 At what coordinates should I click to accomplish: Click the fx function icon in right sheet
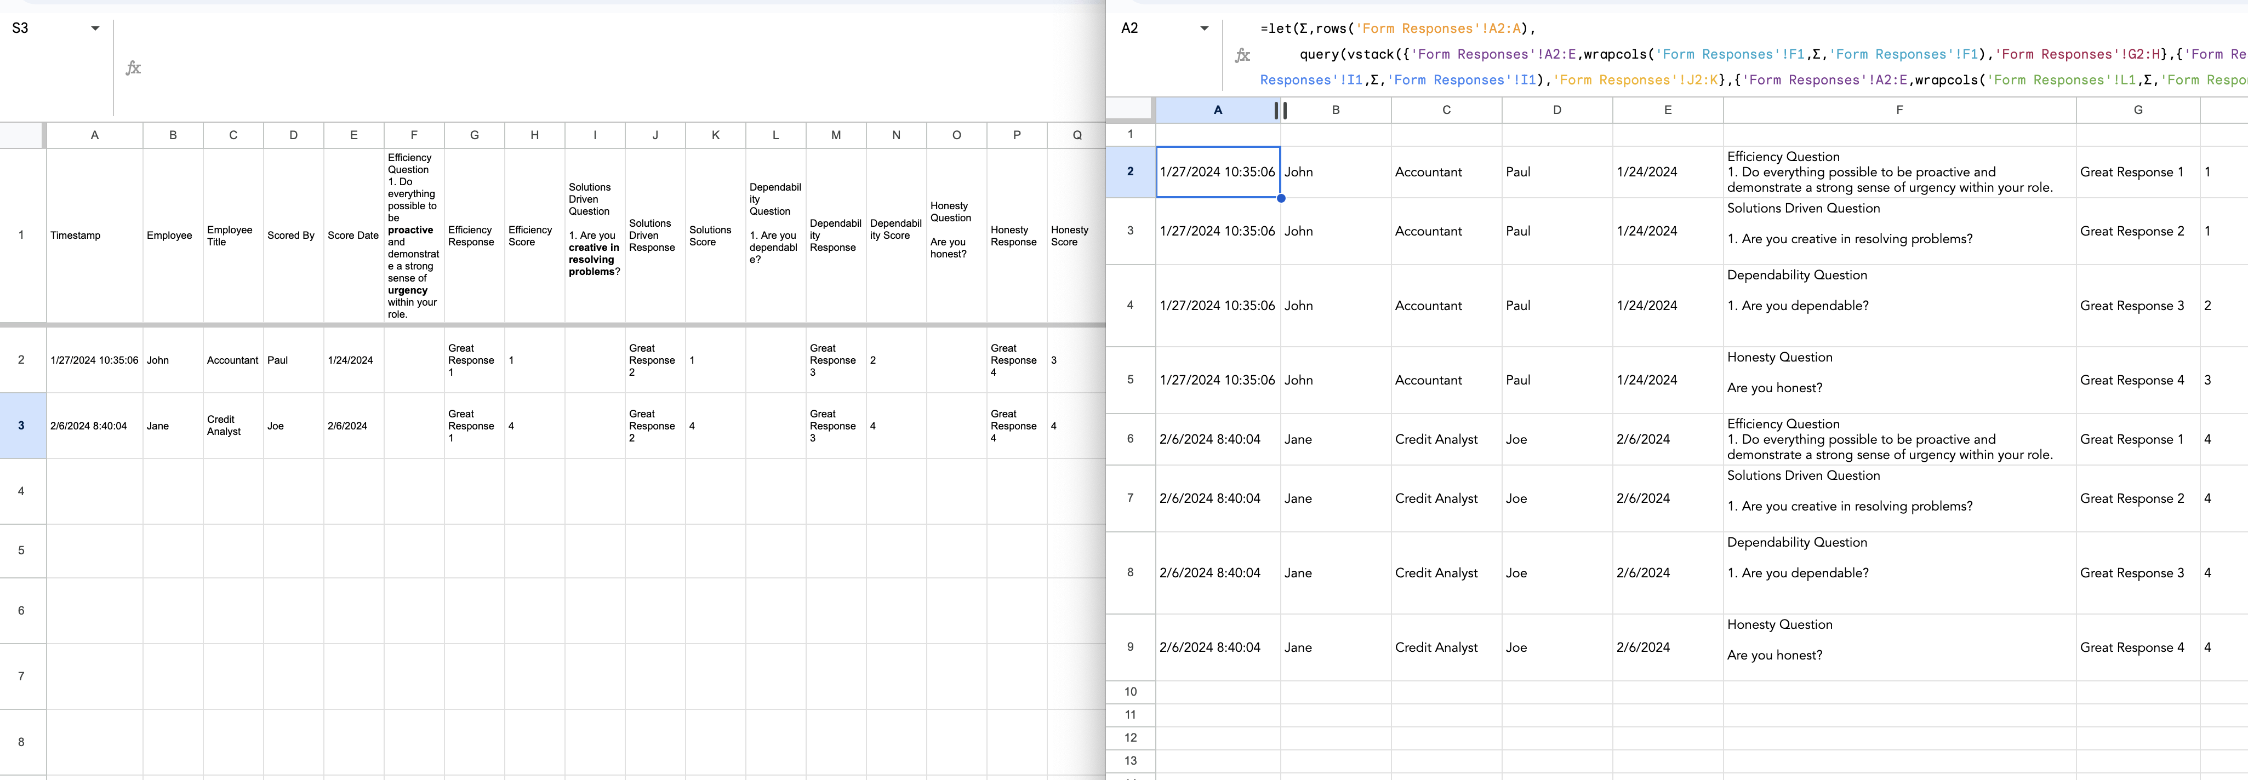click(x=1242, y=55)
